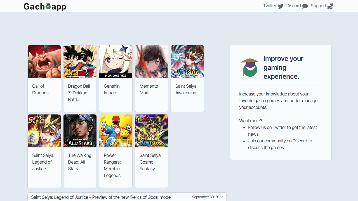Click the Call of Dragons title text
Image resolution: width=358 pixels, height=201 pixels.
point(40,89)
